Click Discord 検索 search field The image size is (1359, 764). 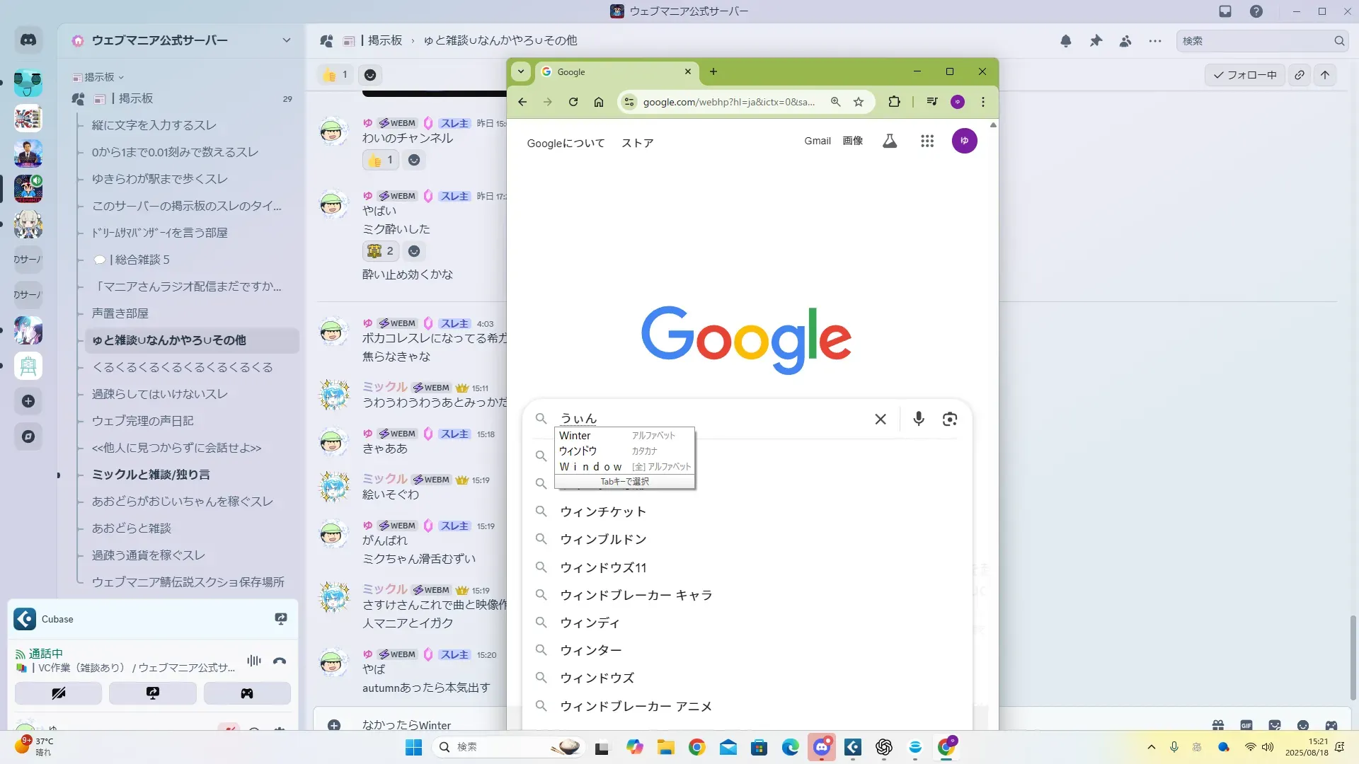tap(1253, 41)
